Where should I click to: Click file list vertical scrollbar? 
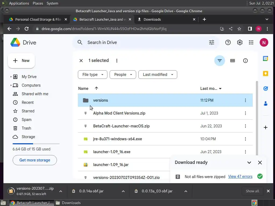click(x=257, y=118)
